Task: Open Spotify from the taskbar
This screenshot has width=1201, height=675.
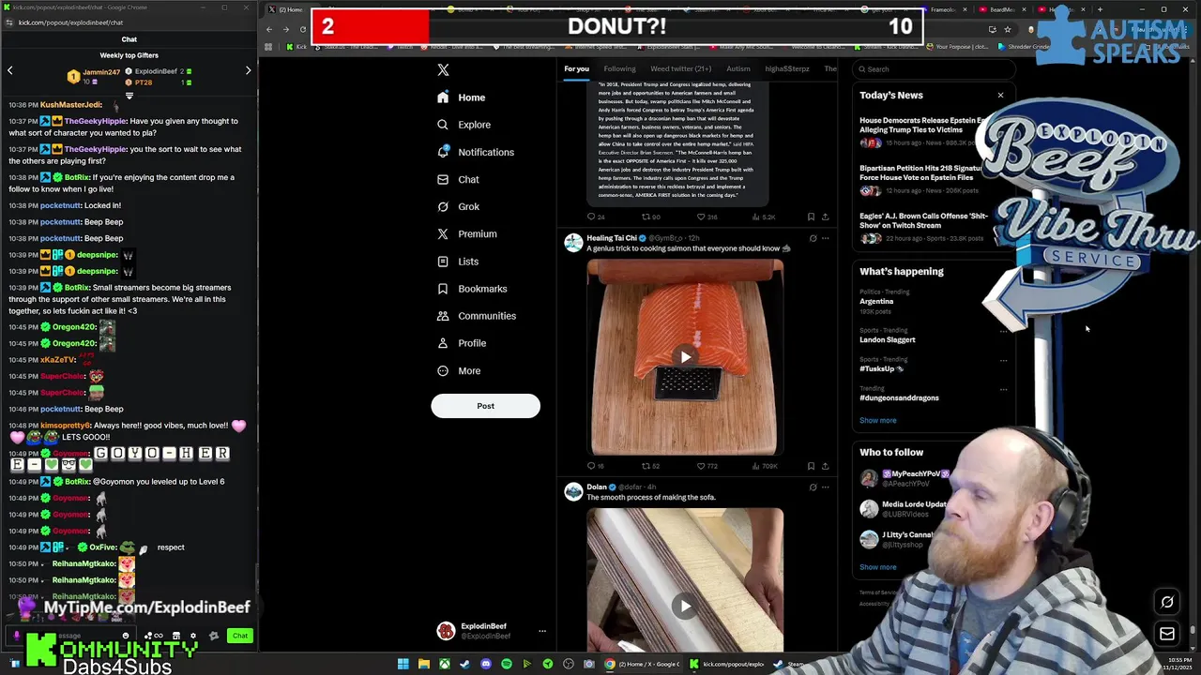Action: 507,664
